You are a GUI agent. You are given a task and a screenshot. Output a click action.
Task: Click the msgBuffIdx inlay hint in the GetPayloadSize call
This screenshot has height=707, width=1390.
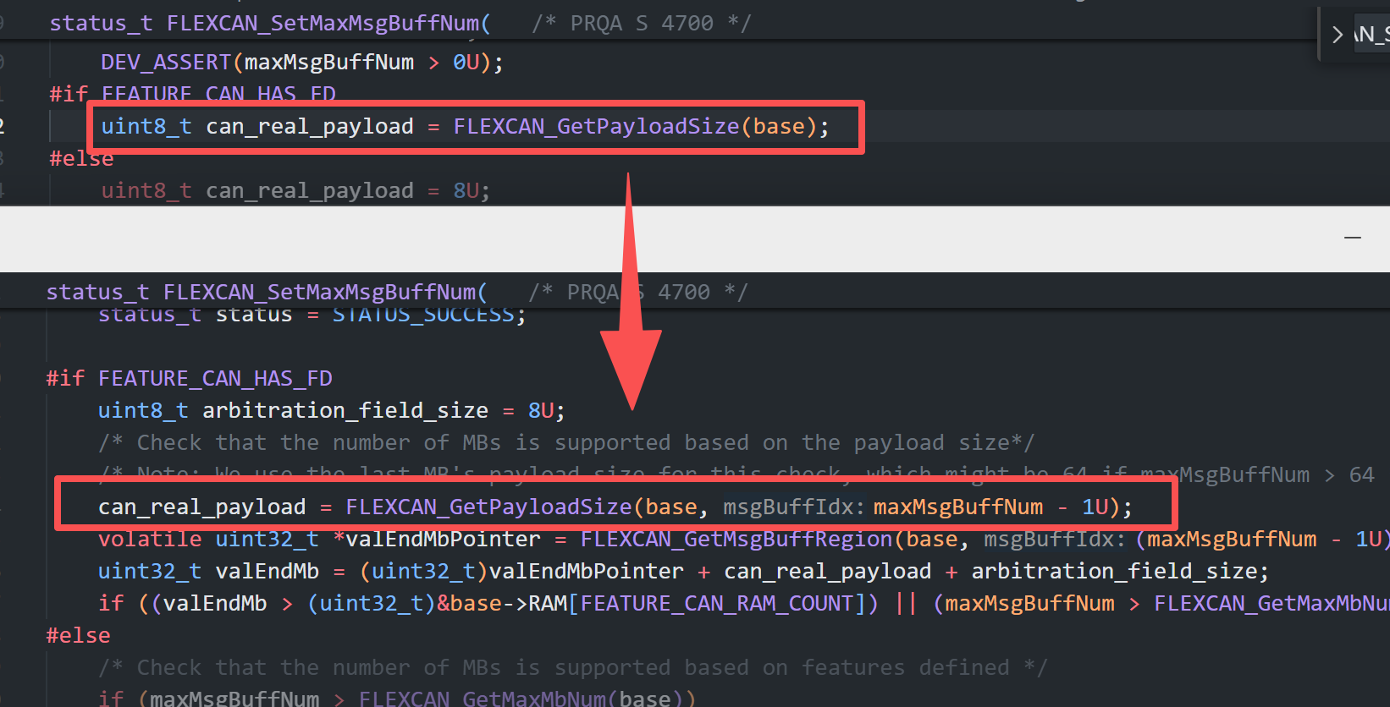(792, 507)
